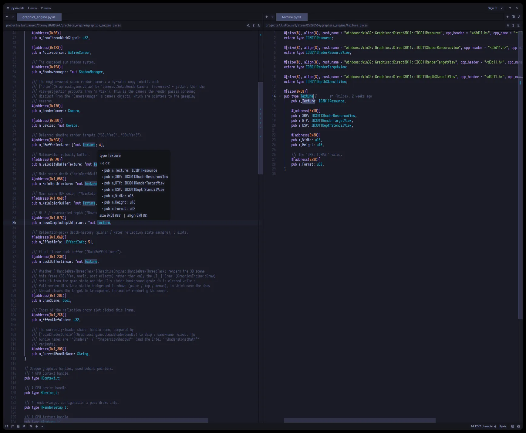Open the diagnostics checkmark icon
This screenshot has width=526, height=433.
tap(42, 426)
